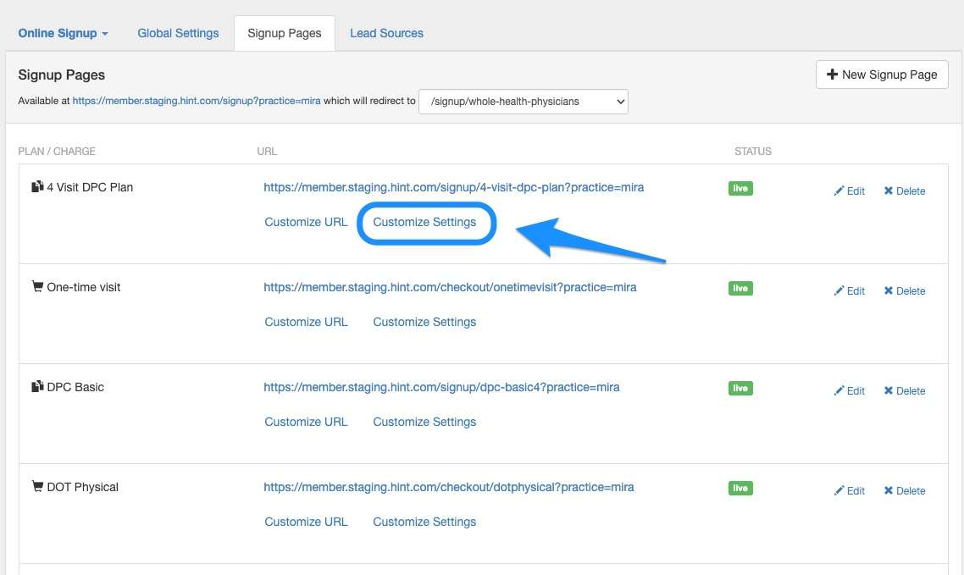The image size is (964, 575).
Task: Click the STATUS column header
Action: [x=753, y=151]
